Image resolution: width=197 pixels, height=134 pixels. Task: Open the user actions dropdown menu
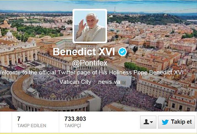[x=148, y=122]
